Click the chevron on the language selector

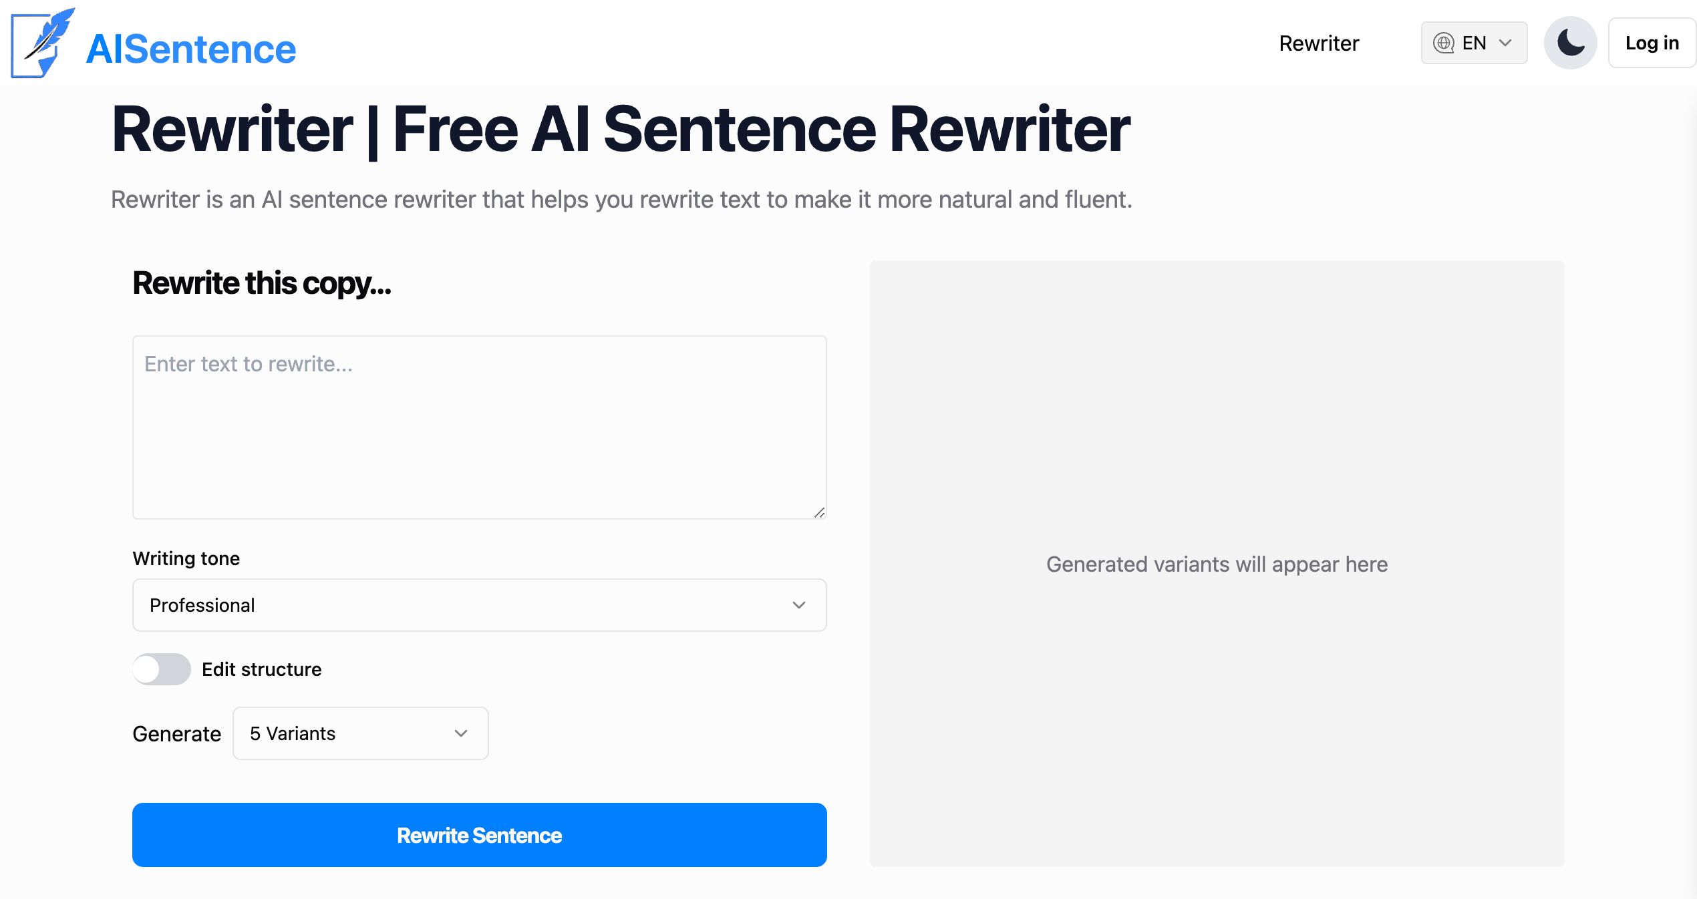pos(1505,43)
